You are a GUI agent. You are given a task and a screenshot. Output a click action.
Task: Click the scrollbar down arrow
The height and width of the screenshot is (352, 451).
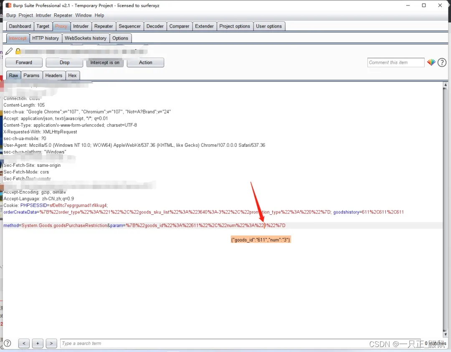coord(445,334)
